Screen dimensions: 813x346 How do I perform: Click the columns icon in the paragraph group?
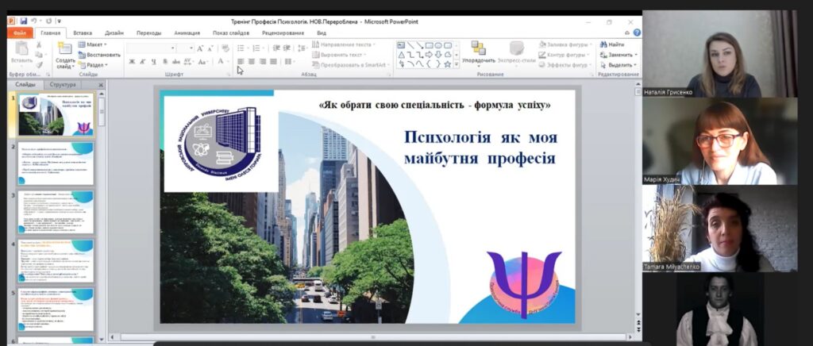click(288, 61)
